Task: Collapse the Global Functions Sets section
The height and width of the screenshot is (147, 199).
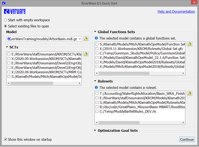Action: tap(95, 32)
